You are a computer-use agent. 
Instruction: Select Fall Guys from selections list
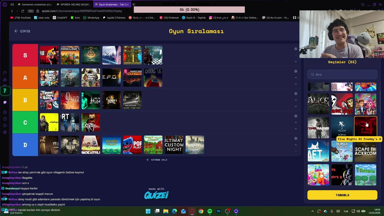pyautogui.click(x=318, y=175)
